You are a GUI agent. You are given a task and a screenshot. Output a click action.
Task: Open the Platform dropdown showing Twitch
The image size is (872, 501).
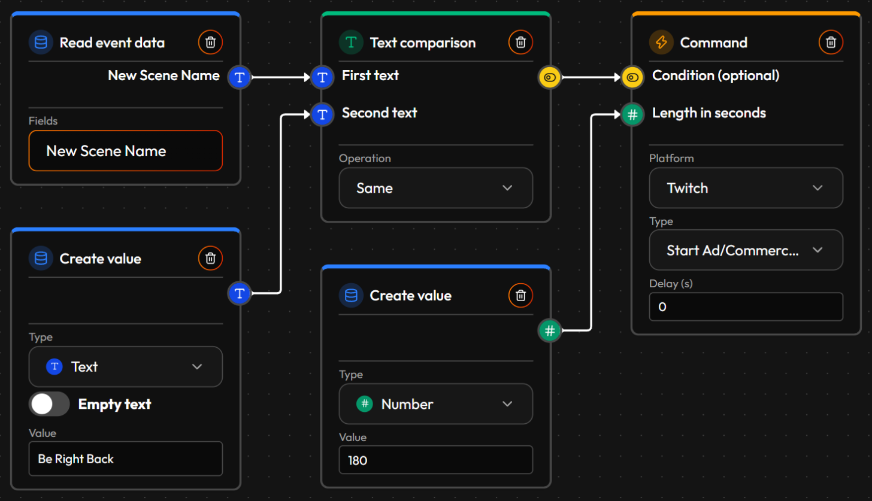[x=746, y=188]
